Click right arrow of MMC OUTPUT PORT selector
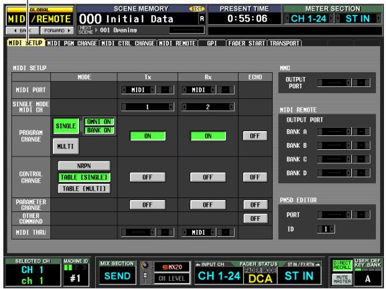 pyautogui.click(x=348, y=82)
